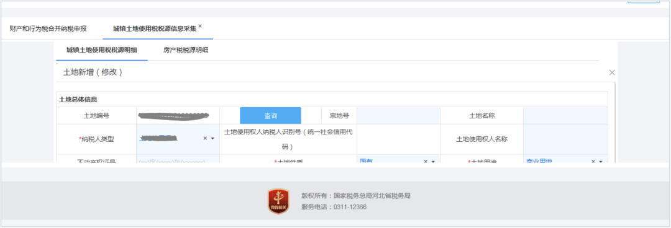Image resolution: width=671 pixels, height=228 pixels.
Task: Clear the 土地用途 selection 商业用地
Action: (x=593, y=162)
